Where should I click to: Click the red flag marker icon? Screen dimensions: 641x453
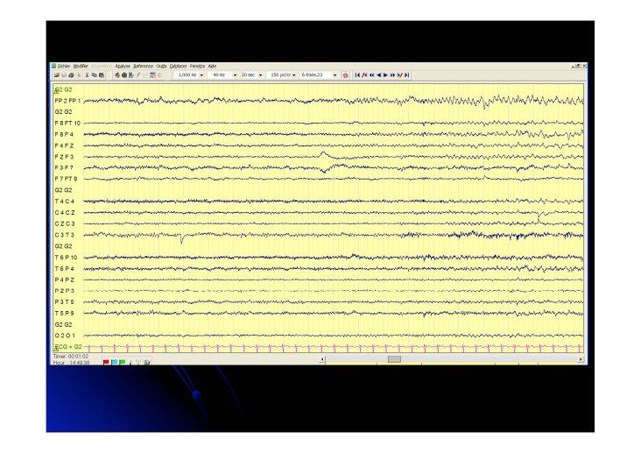coord(106,362)
